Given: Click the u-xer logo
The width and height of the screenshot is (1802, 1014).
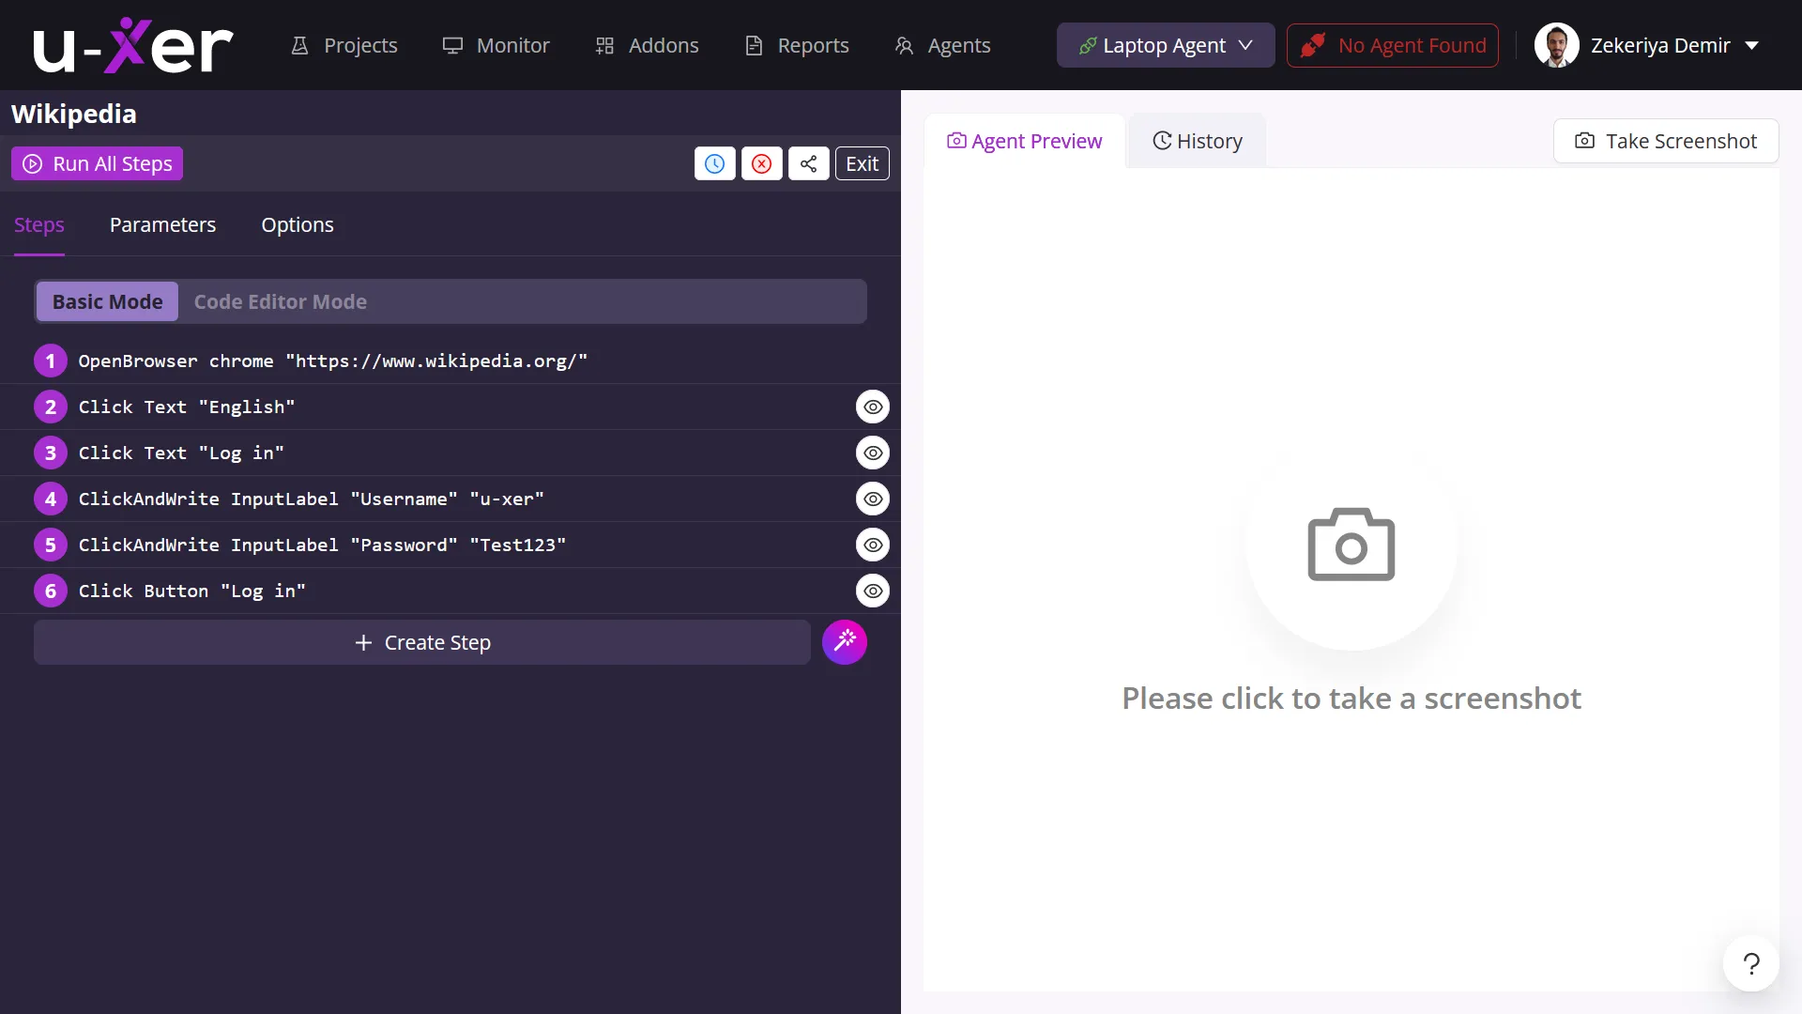Looking at the screenshot, I should [133, 45].
